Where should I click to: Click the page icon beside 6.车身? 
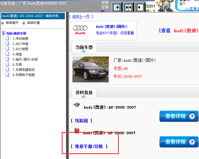click(x=7, y=64)
